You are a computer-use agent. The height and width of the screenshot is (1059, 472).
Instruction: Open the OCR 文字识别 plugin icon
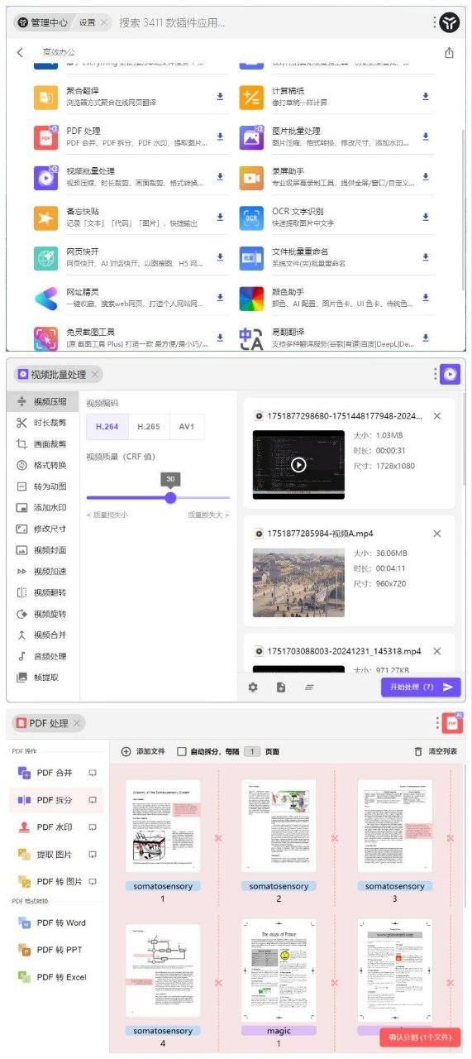point(251,218)
